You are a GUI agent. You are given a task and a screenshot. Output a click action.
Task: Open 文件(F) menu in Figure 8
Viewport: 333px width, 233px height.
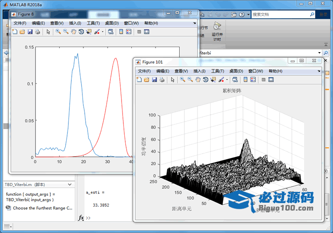(20, 23)
